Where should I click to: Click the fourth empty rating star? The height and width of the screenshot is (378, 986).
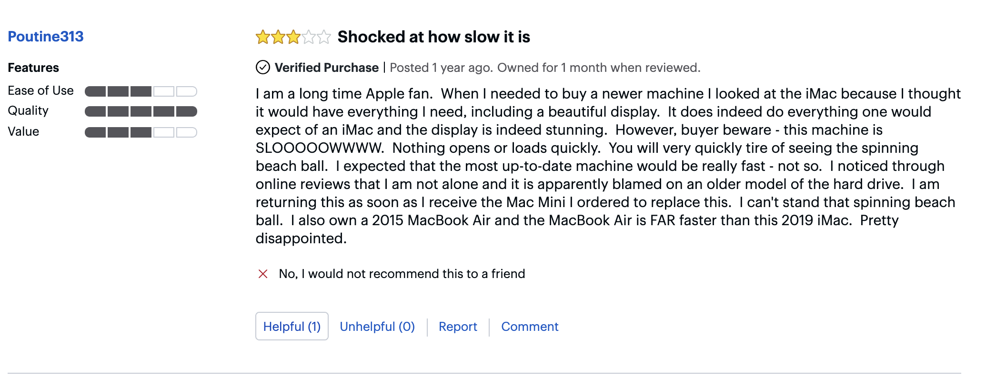tap(309, 37)
